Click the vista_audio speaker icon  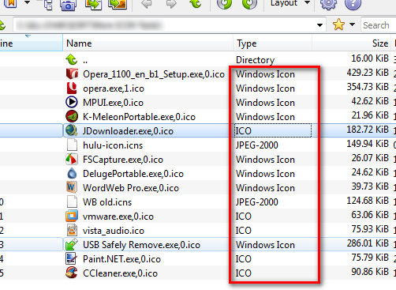(x=72, y=230)
